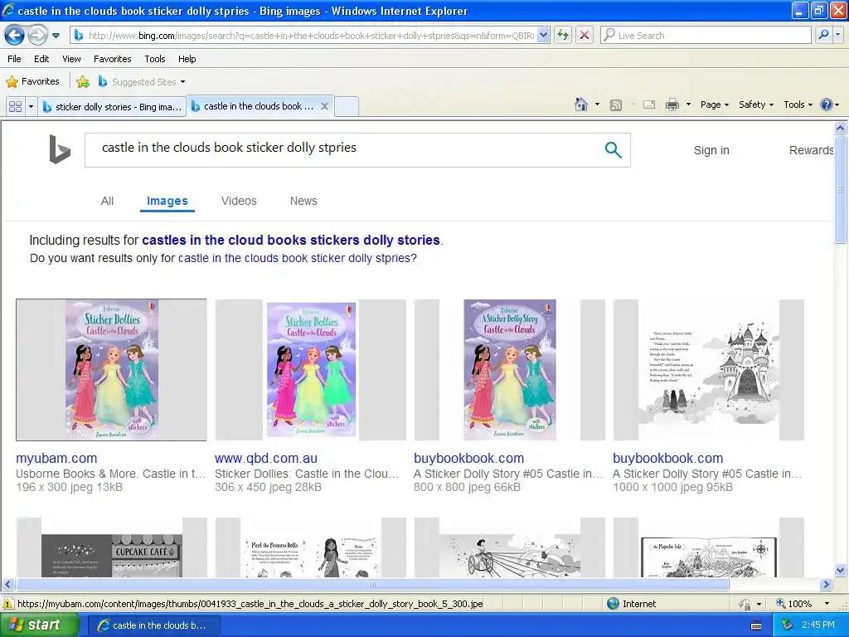Switch to the Videos results tab

(x=239, y=201)
